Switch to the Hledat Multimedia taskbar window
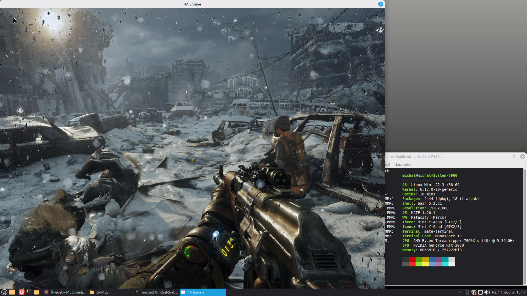 (x=66, y=292)
